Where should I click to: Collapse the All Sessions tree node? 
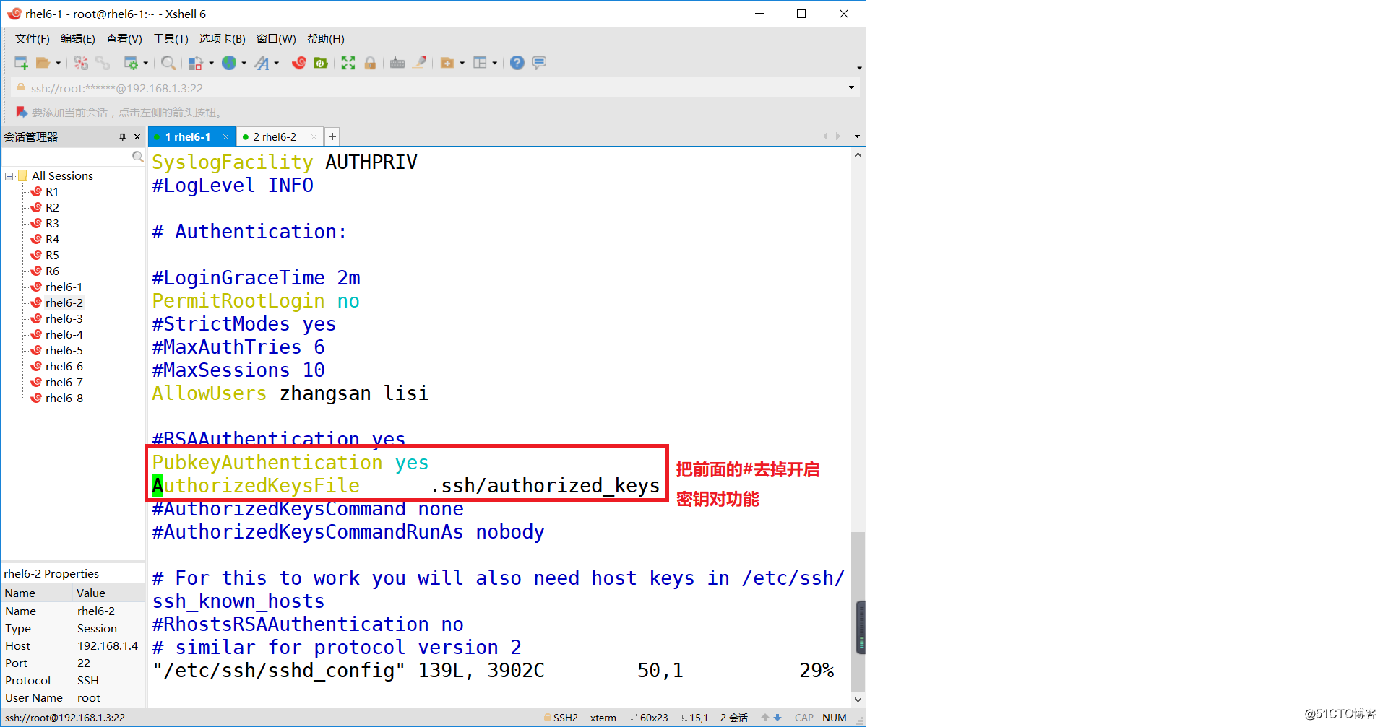point(9,176)
